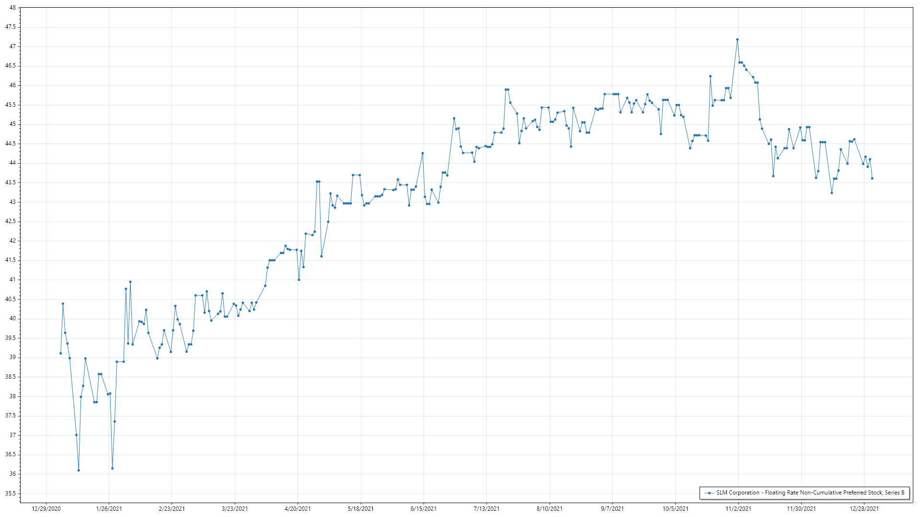Click the 12/29/2020 x-axis date label

click(x=46, y=509)
